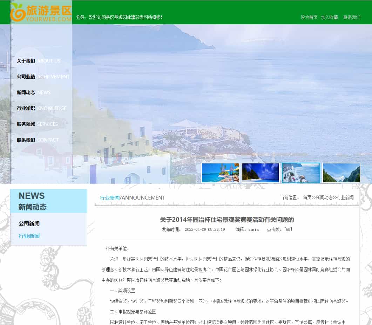Click 首页 in the breadcrumb
Viewport: 372px width, 325px height.
pos(307,197)
